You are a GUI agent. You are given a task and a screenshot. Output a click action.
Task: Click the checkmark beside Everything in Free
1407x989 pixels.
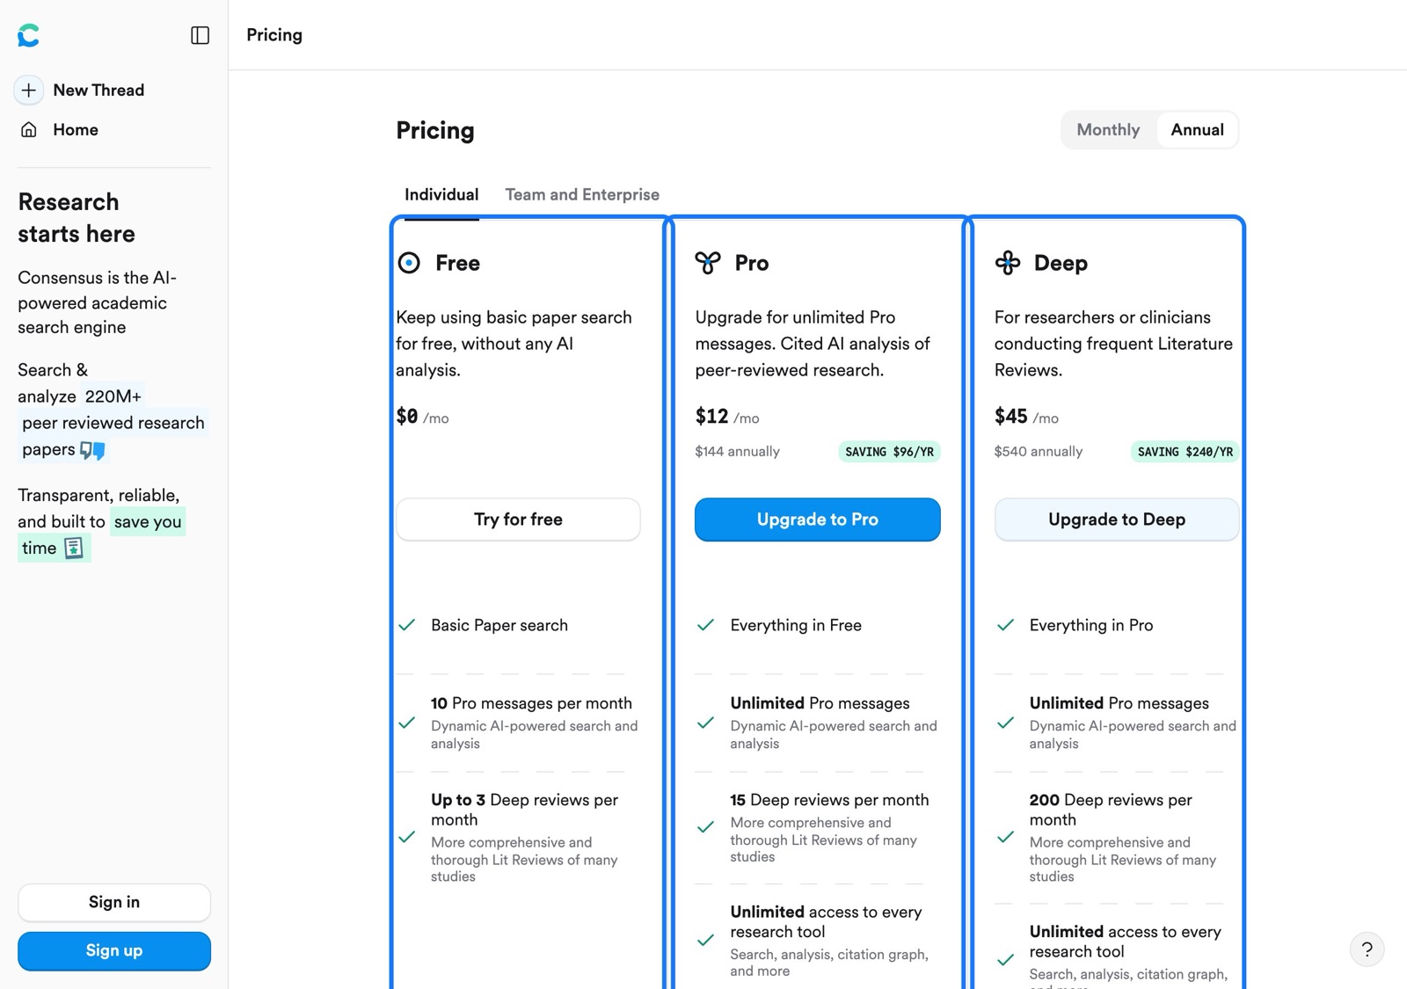click(x=705, y=625)
